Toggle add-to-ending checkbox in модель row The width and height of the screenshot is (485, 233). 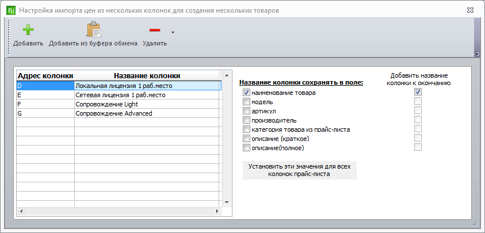click(418, 101)
